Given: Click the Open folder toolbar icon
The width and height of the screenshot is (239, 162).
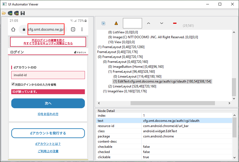Looking at the screenshot, I should [x=4, y=13].
